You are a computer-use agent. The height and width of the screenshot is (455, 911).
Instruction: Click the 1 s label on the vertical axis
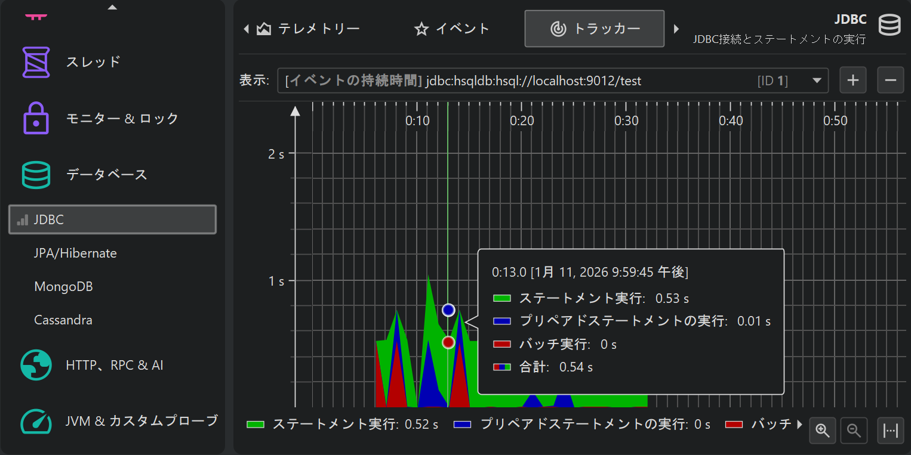pos(276,281)
